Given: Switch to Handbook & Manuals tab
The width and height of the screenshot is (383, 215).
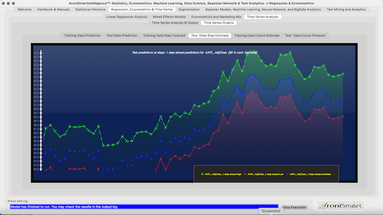Looking at the screenshot, I should click(53, 10).
